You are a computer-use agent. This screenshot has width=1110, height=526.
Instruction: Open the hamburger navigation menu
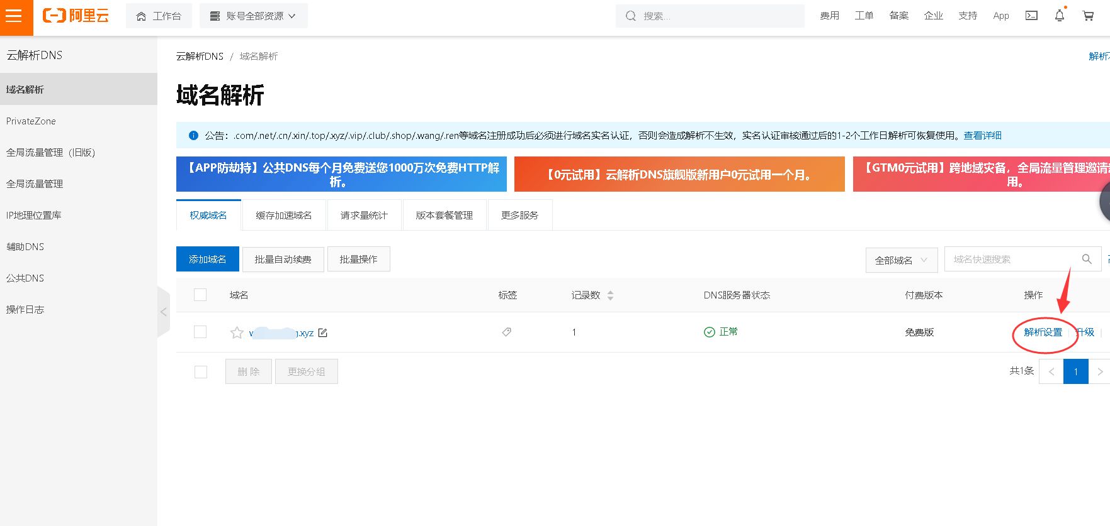pyautogui.click(x=14, y=16)
